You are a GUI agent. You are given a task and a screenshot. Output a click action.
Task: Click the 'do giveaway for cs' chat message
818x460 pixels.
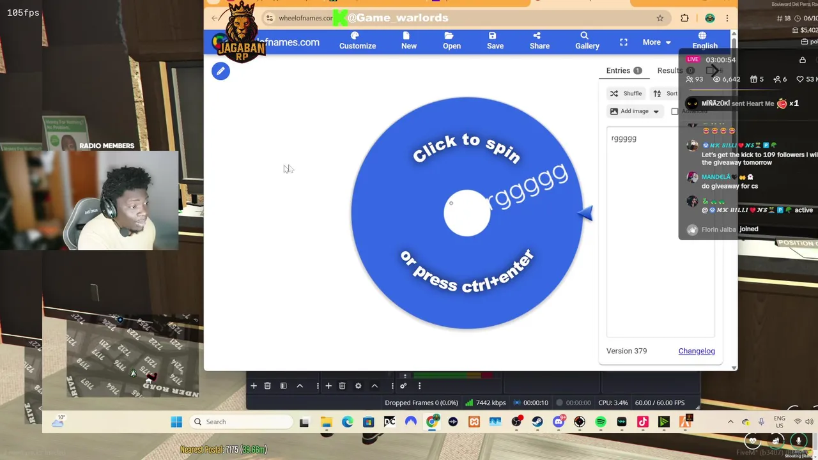click(x=729, y=186)
